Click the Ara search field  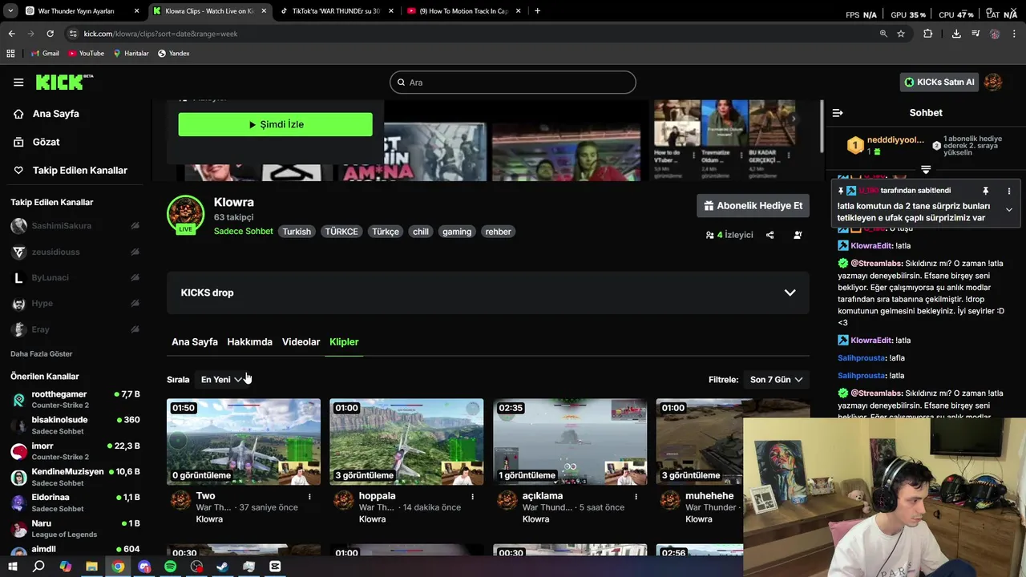click(x=513, y=82)
